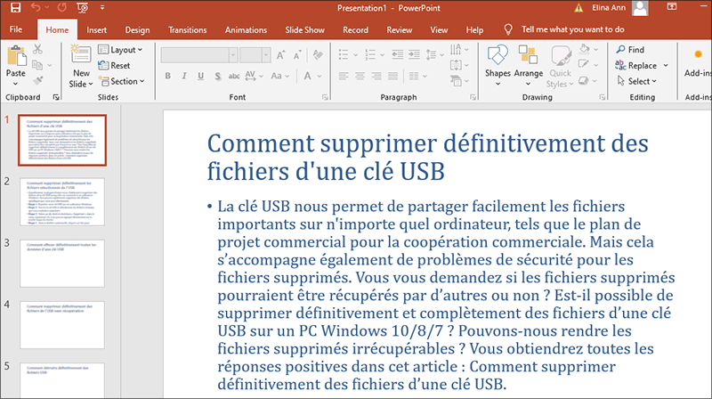712x399 pixels.
Task: Click the Cut scissors icon
Action: (x=37, y=50)
